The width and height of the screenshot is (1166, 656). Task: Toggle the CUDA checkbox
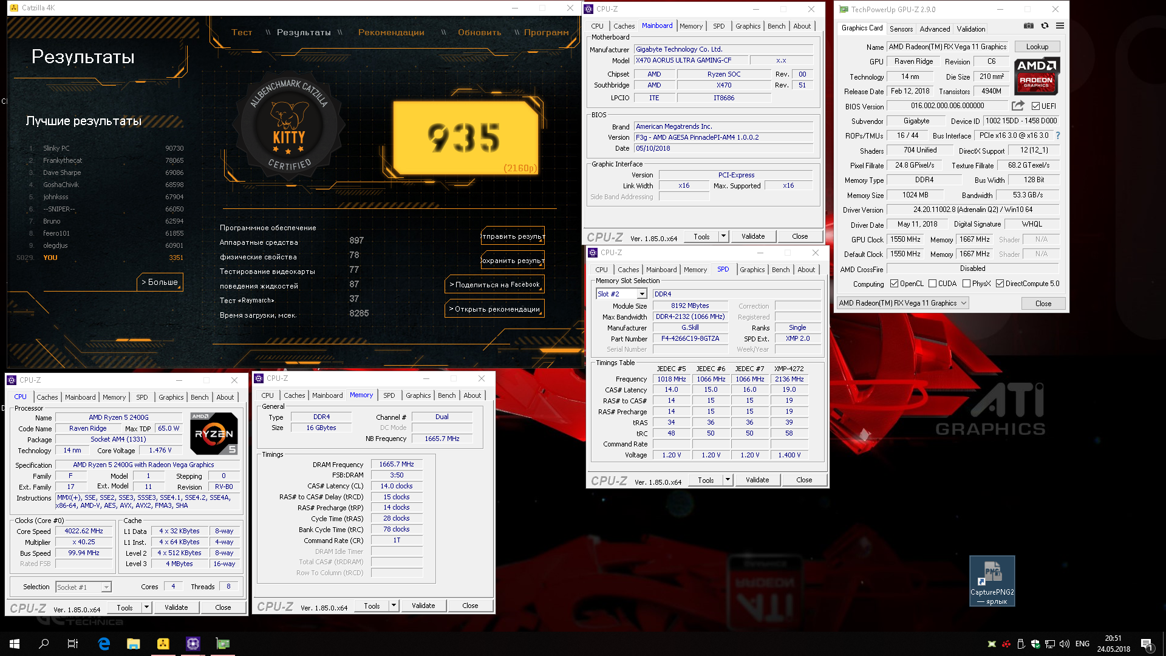[932, 284]
